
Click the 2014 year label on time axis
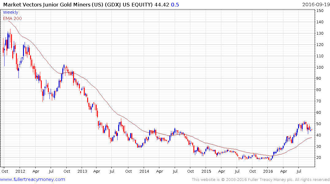coord(144,171)
